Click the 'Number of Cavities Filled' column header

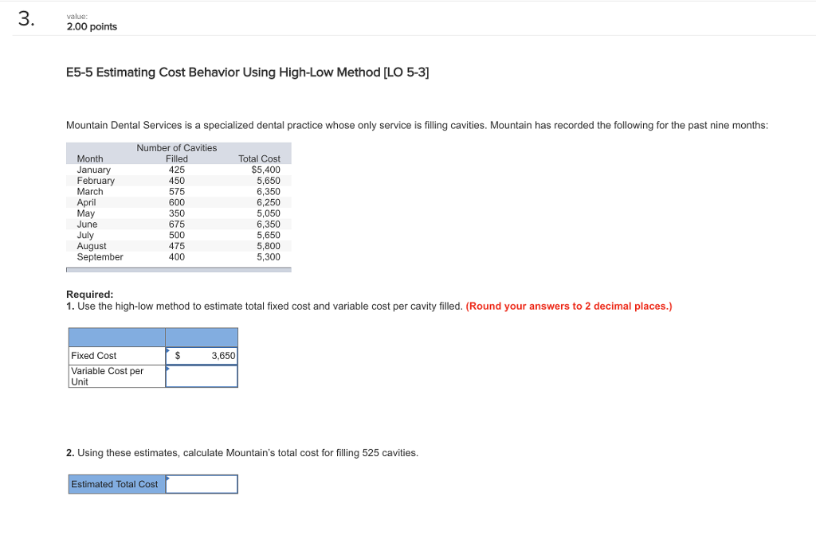(176, 153)
